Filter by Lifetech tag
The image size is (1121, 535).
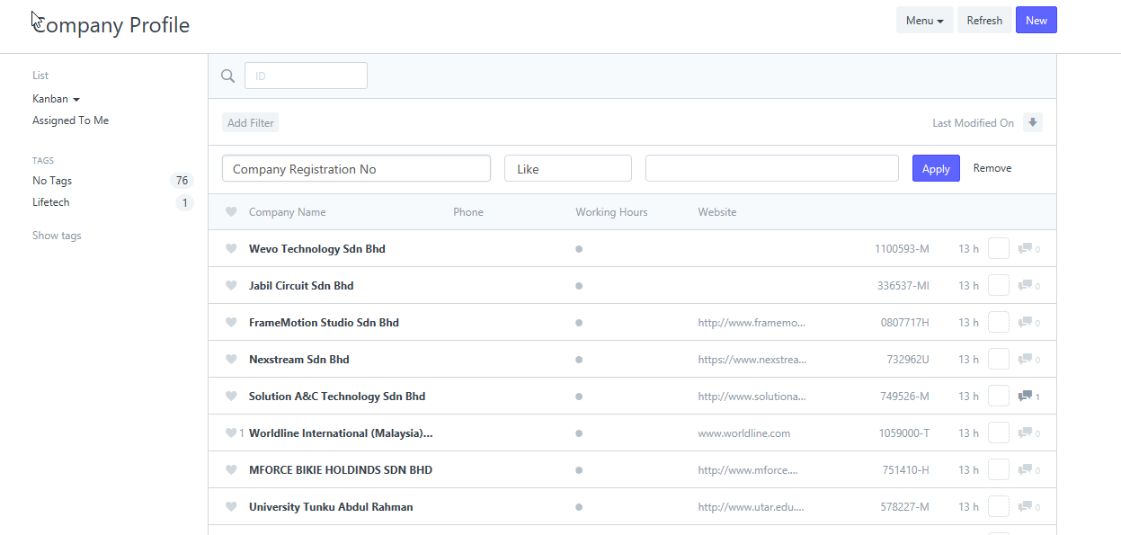click(x=51, y=202)
